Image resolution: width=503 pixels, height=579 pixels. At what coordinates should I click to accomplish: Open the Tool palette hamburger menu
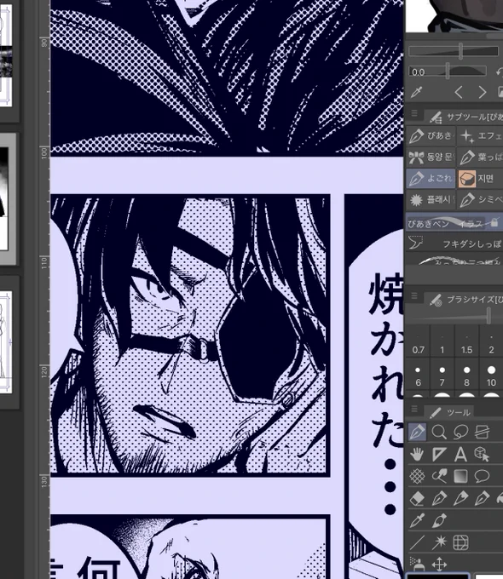(414, 409)
